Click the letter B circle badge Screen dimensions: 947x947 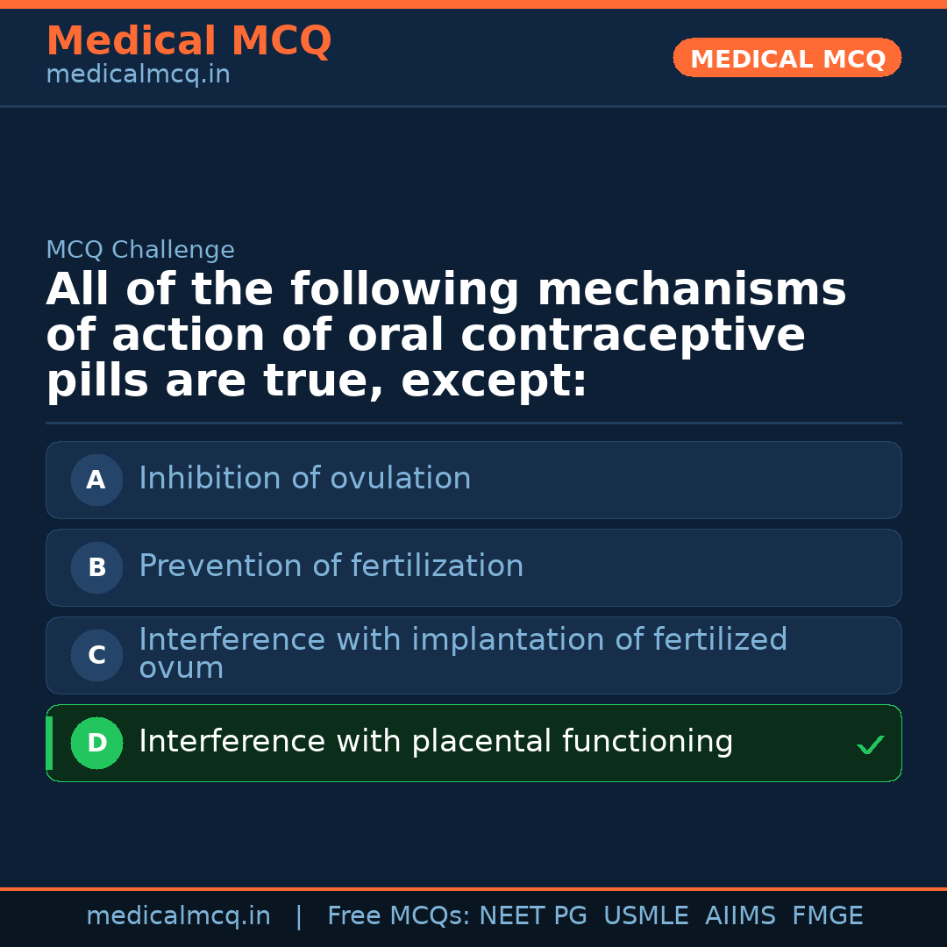[96, 567]
